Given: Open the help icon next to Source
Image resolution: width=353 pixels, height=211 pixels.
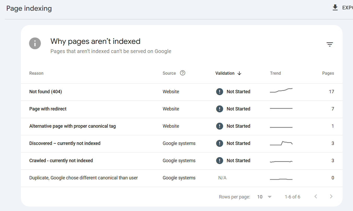Looking at the screenshot, I should (x=182, y=73).
